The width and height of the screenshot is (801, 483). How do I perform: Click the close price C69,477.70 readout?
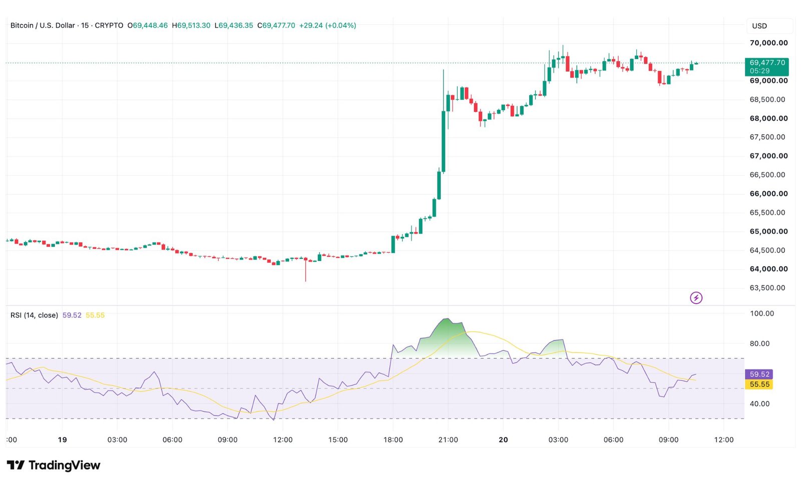[x=276, y=25]
